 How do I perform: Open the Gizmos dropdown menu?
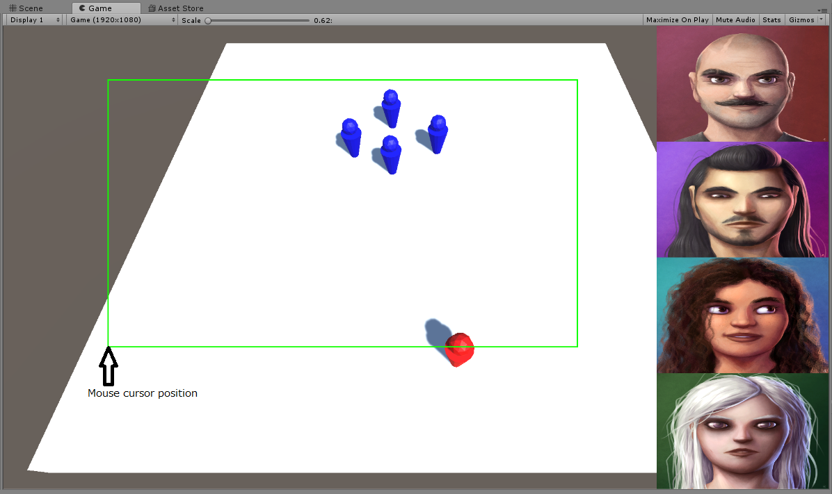point(801,19)
